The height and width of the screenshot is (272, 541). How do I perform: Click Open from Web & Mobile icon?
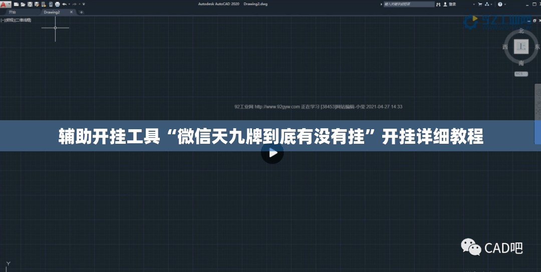(44, 4)
